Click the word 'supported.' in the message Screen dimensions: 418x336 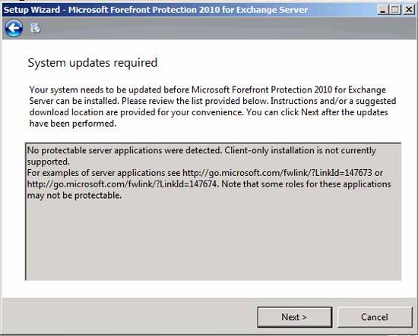point(48,162)
